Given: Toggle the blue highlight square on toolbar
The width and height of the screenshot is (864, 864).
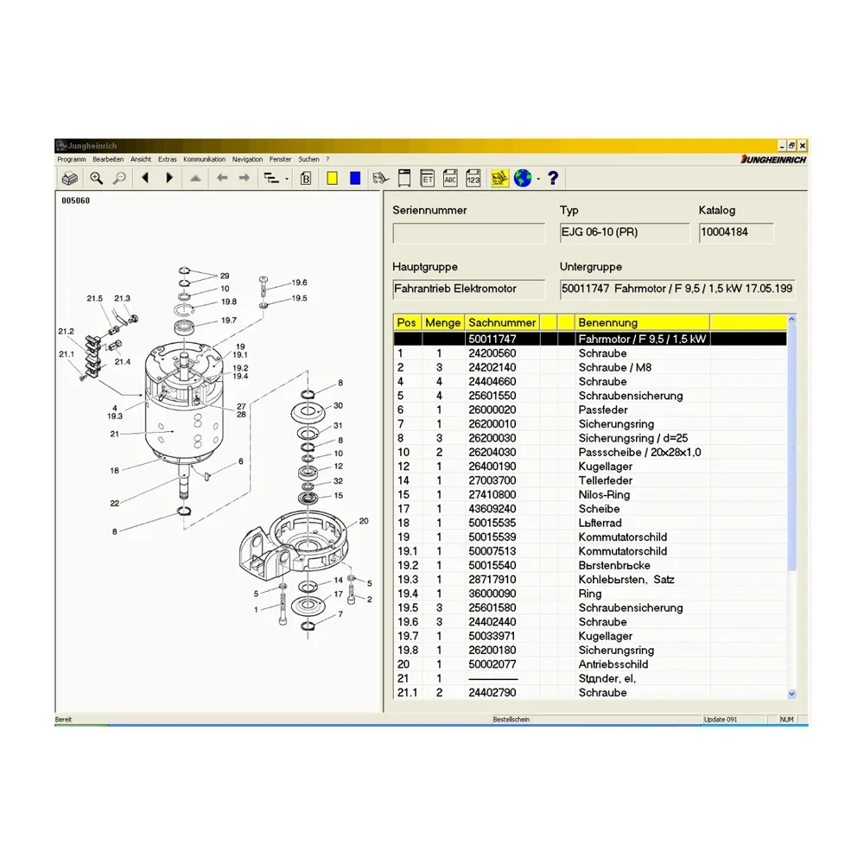Looking at the screenshot, I should (x=354, y=178).
